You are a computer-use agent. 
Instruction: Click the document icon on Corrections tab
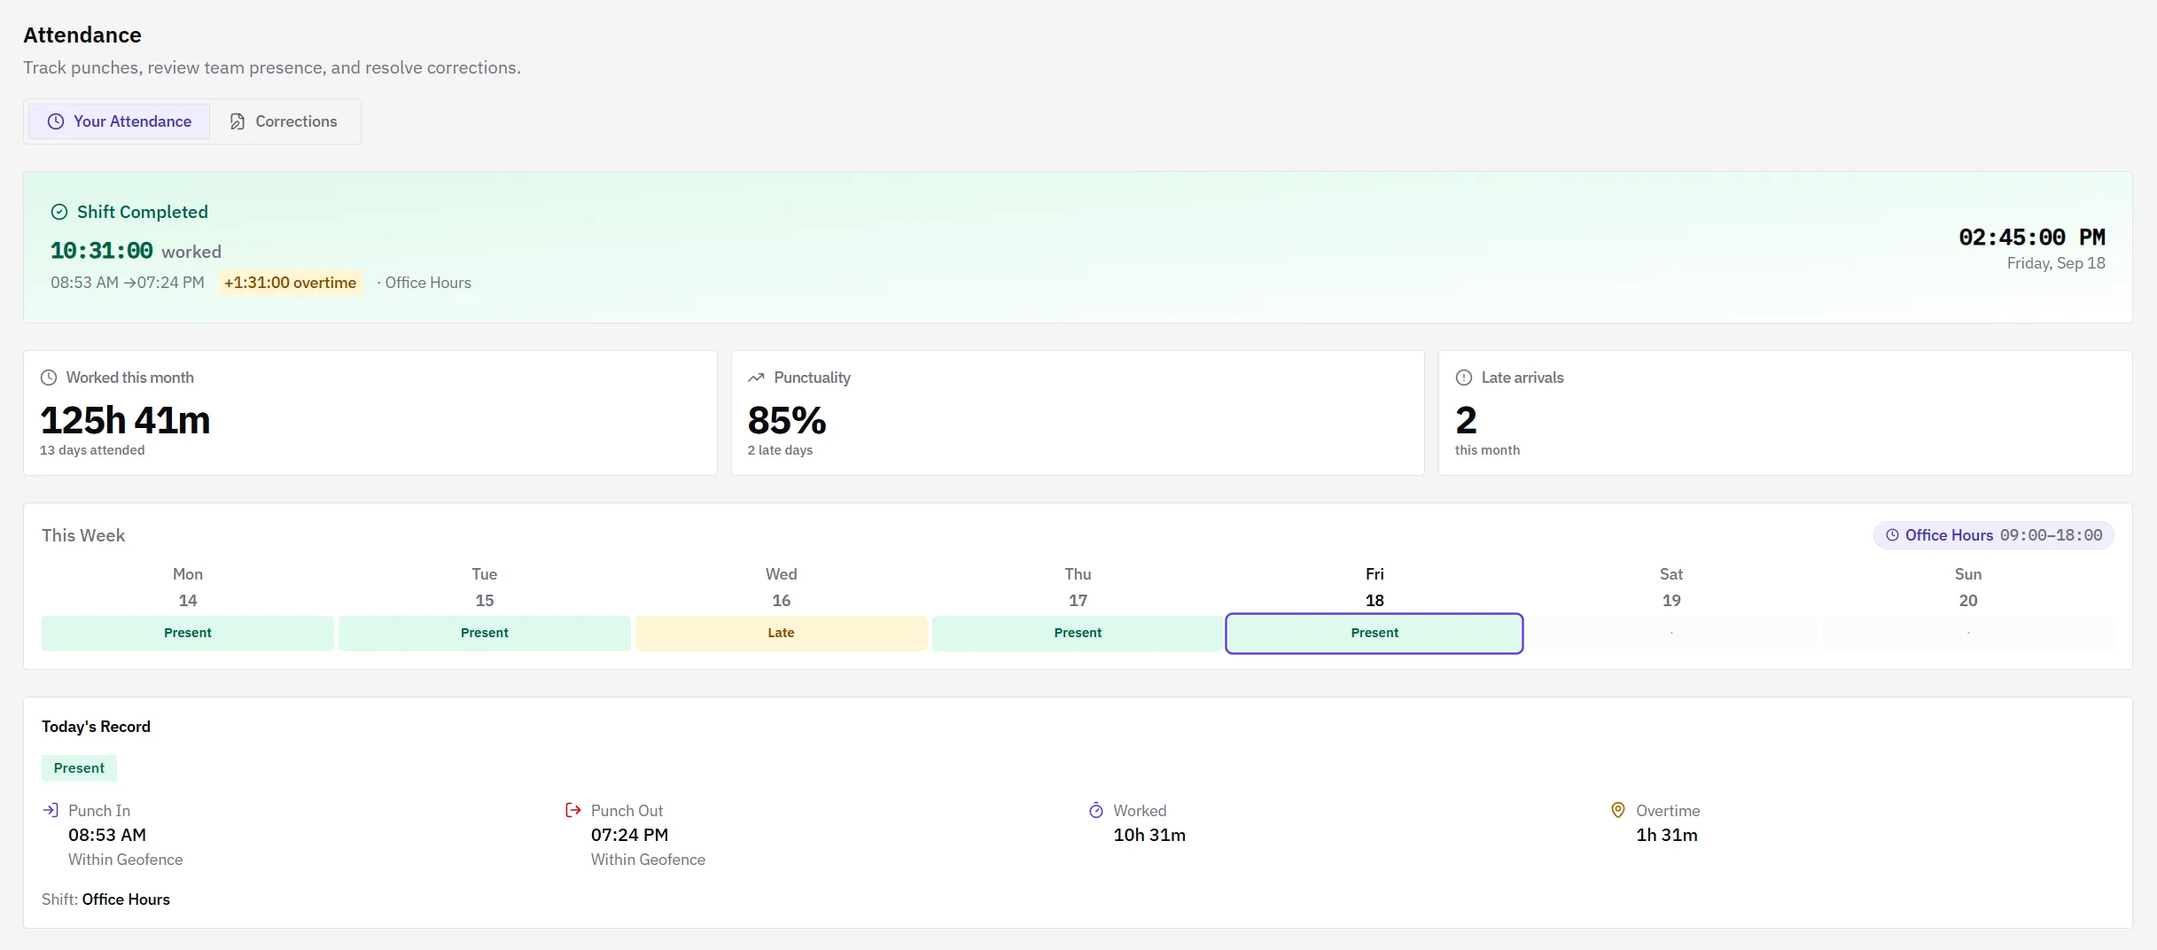(x=238, y=121)
